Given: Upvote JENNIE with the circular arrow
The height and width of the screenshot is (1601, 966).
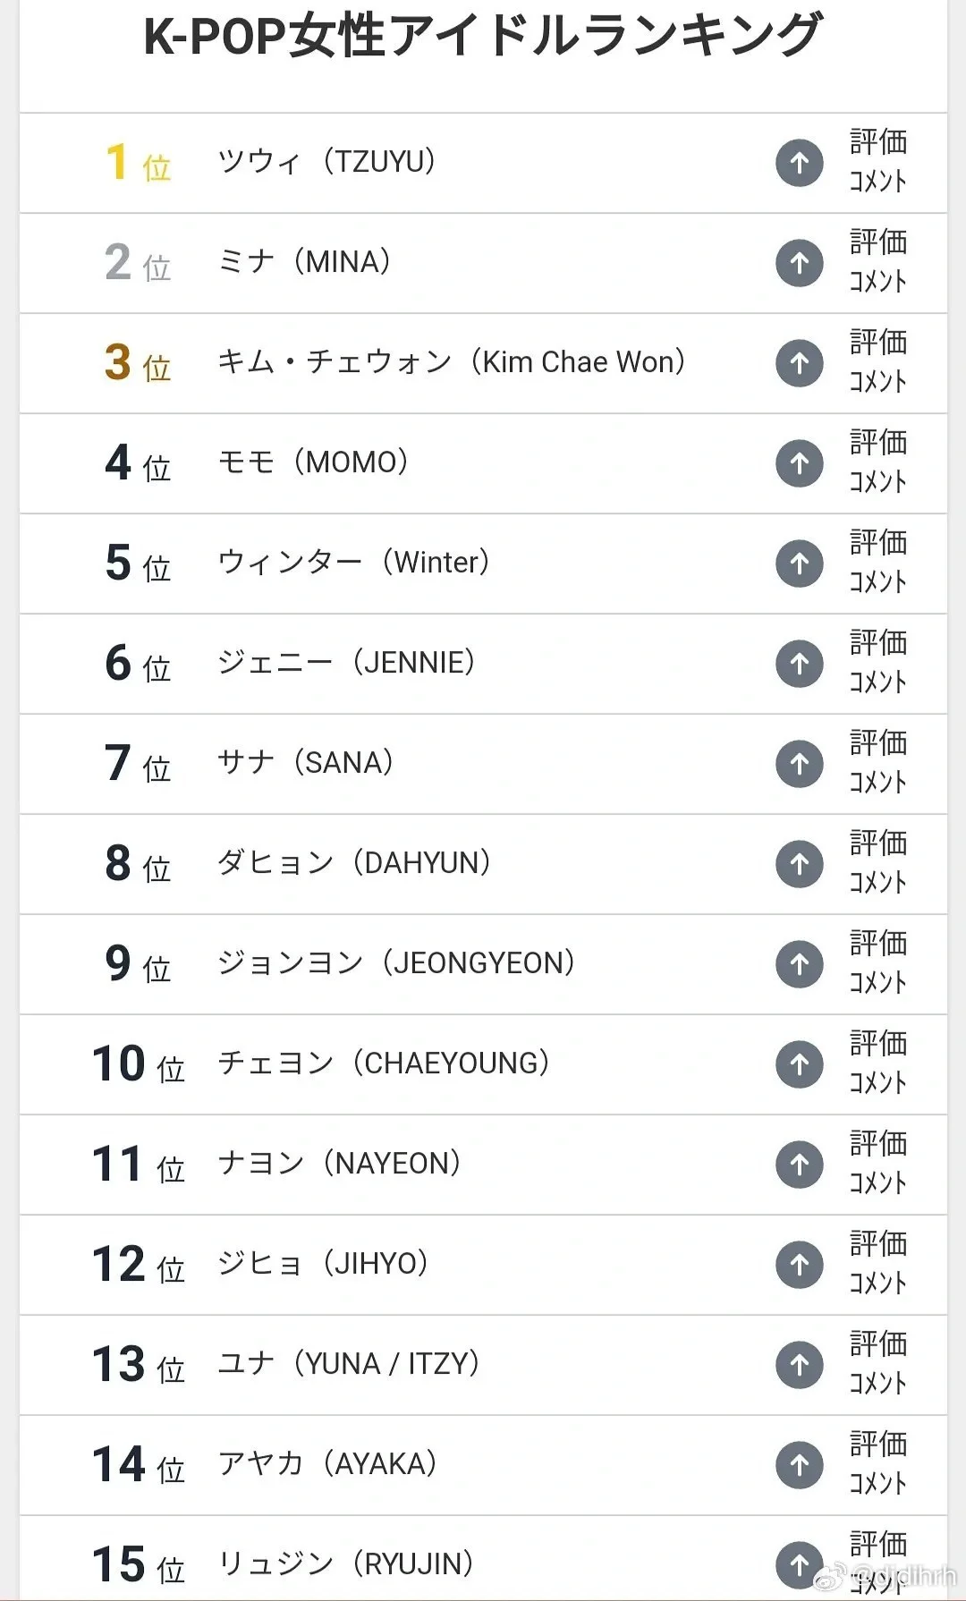Looking at the screenshot, I should click(x=800, y=664).
